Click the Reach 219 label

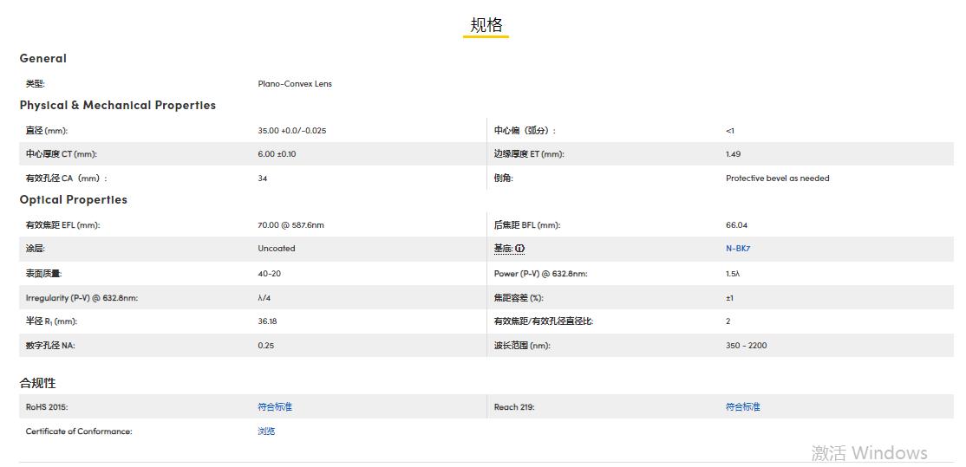click(514, 406)
